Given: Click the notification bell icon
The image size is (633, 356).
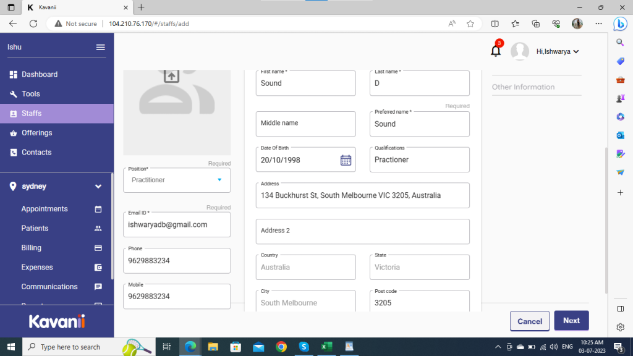Looking at the screenshot, I should point(495,51).
